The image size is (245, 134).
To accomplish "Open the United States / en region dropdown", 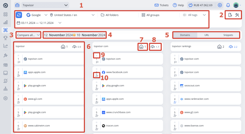I will click(72, 15).
